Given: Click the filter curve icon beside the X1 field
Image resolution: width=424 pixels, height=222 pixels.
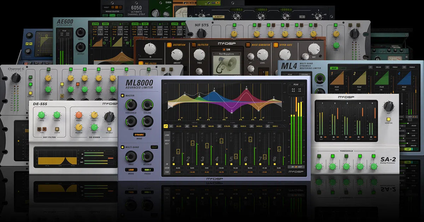Looking at the screenshot, I should click(x=166, y=126).
